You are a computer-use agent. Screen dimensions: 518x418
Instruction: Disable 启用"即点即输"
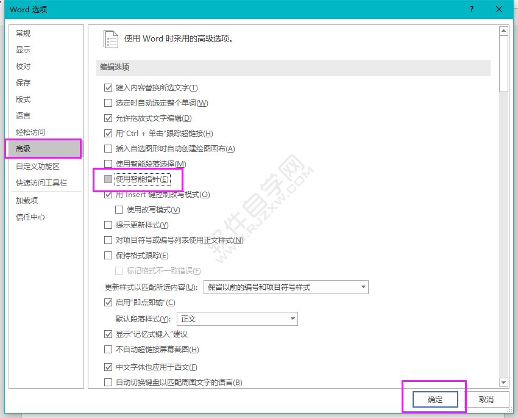tap(108, 302)
